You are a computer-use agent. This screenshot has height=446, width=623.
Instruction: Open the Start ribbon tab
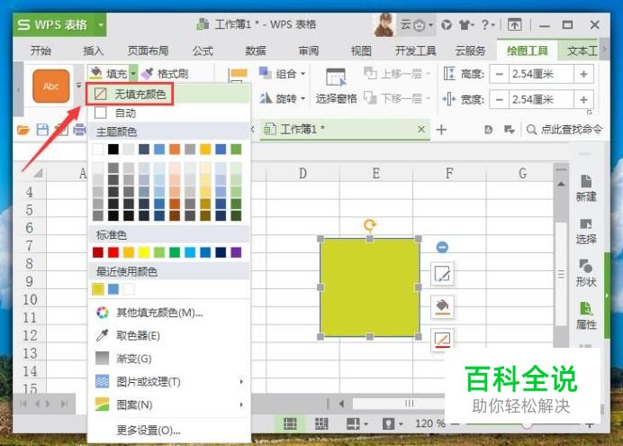pyautogui.click(x=41, y=50)
